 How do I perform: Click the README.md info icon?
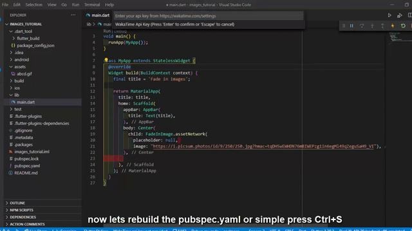pyautogui.click(x=11, y=173)
